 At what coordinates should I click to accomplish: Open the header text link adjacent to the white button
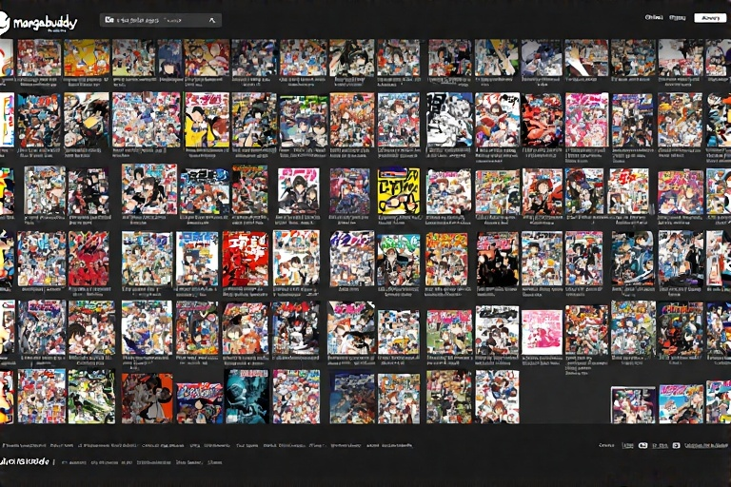677,18
